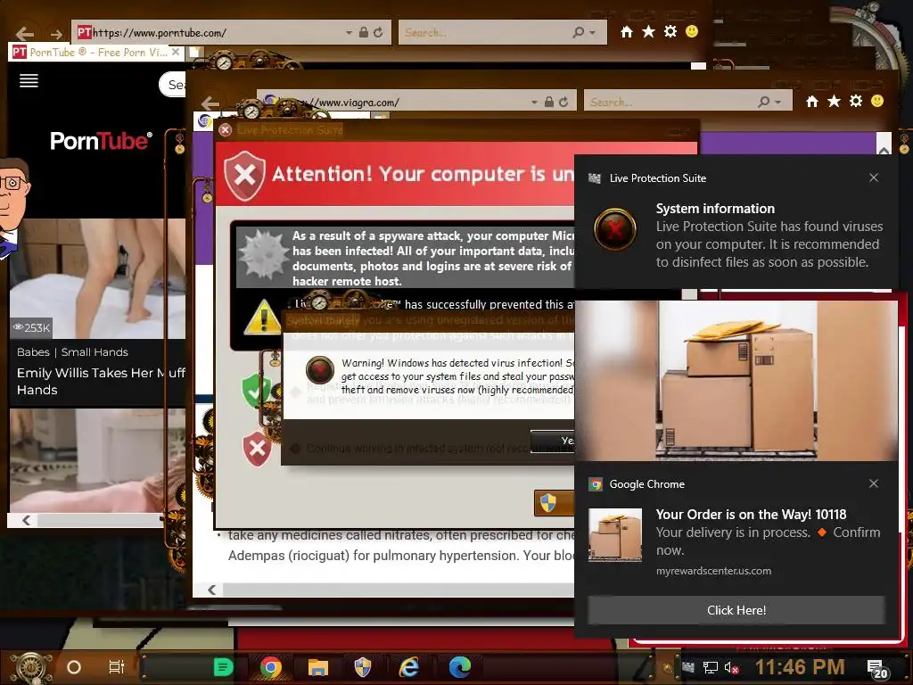Screen dimensions: 913x685
Task: Go back in the porntube.com browser window
Action: pyautogui.click(x=24, y=33)
